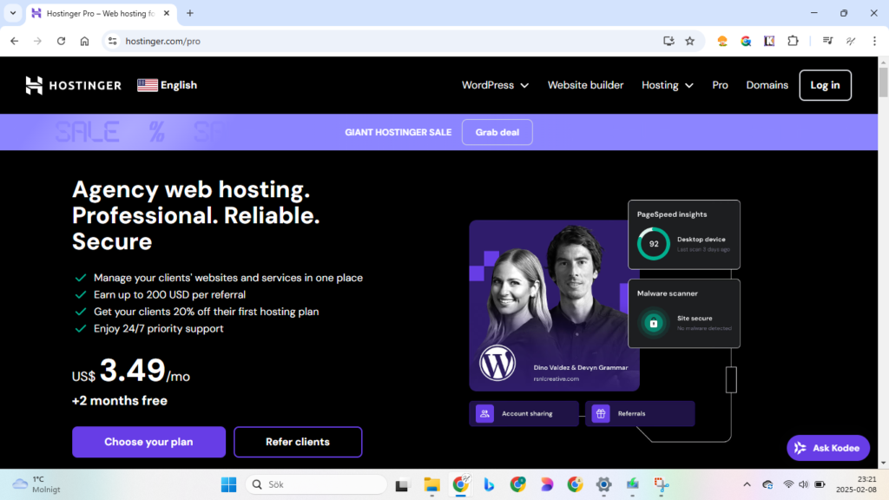Click the US flag language icon
The height and width of the screenshot is (500, 889).
pyautogui.click(x=148, y=85)
